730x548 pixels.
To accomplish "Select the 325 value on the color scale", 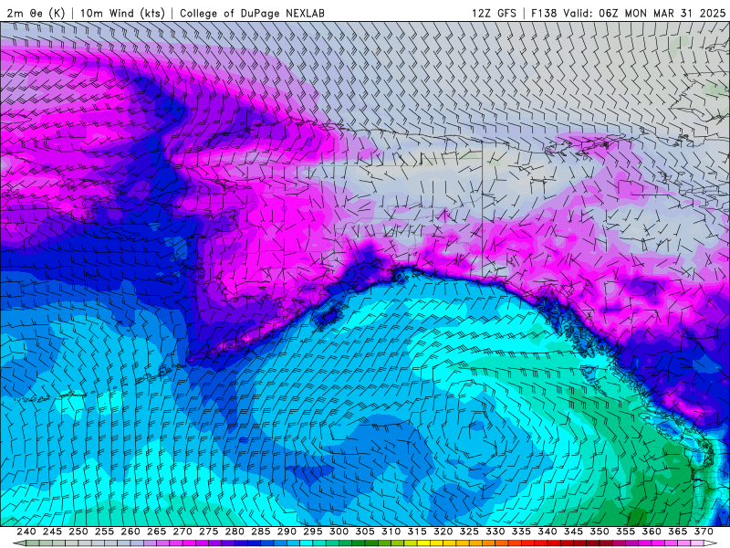I will [x=469, y=532].
